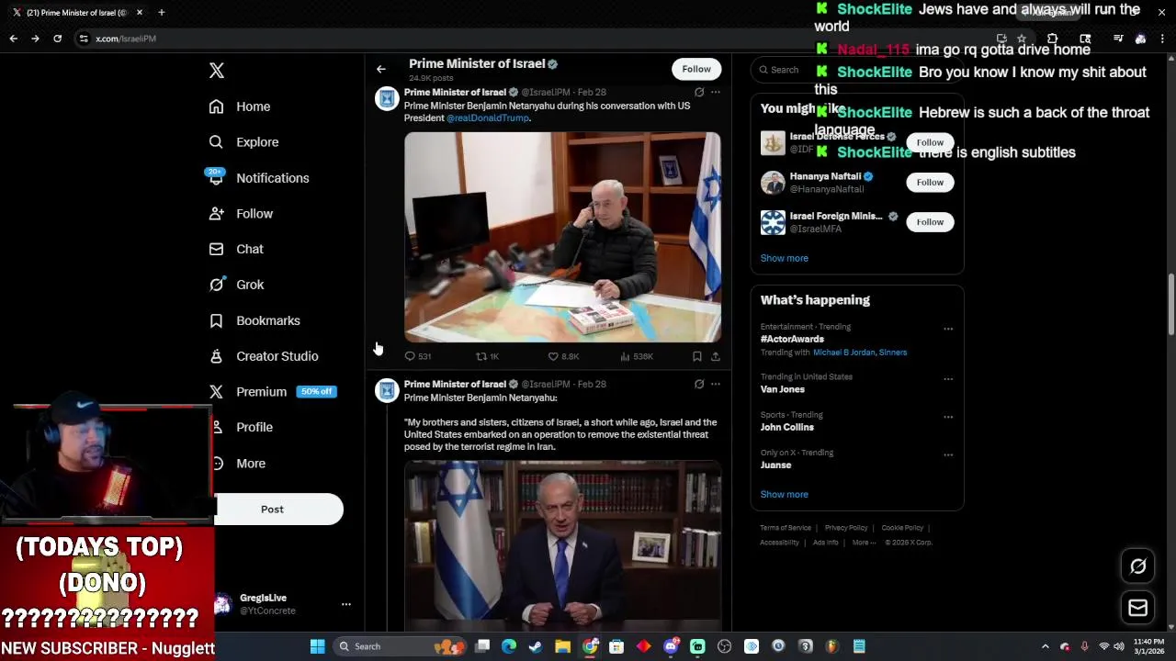Open more options for Juanse trend
The height and width of the screenshot is (661, 1176).
point(948,454)
